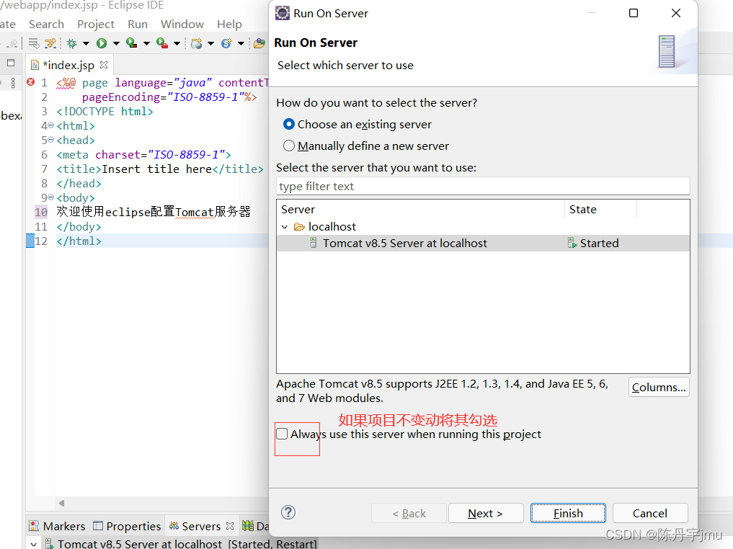The width and height of the screenshot is (733, 549).
Task: Open the Help menu
Action: (229, 24)
